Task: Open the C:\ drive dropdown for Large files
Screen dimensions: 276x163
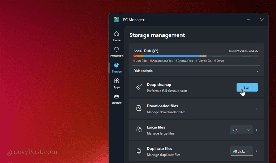Action: click(x=242, y=130)
